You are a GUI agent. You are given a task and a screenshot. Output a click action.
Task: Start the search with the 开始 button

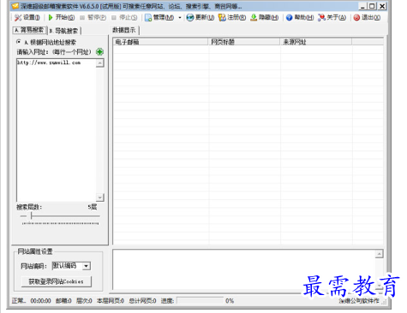click(62, 18)
